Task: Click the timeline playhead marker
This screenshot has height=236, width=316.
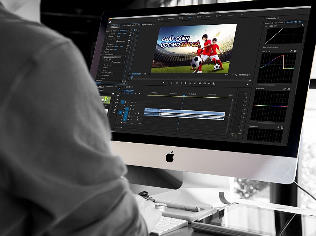Action: click(x=184, y=95)
